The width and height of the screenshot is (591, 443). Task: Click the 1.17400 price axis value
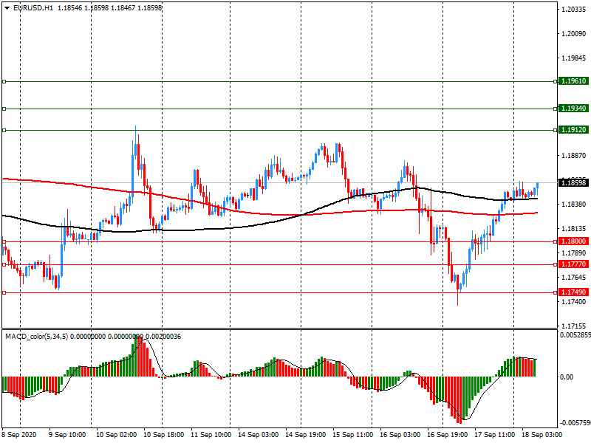point(574,302)
